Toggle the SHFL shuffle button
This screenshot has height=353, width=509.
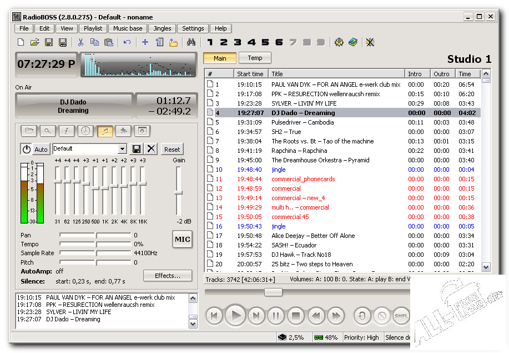(401, 316)
